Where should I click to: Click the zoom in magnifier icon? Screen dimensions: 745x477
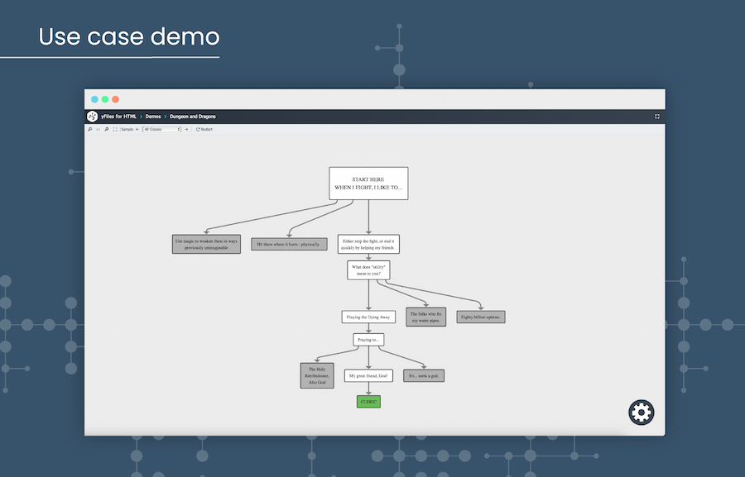[x=89, y=129]
